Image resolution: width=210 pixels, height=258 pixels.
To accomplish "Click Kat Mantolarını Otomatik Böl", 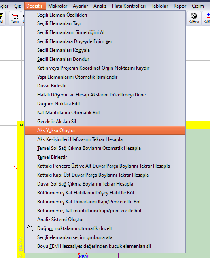I will tap(105, 113).
